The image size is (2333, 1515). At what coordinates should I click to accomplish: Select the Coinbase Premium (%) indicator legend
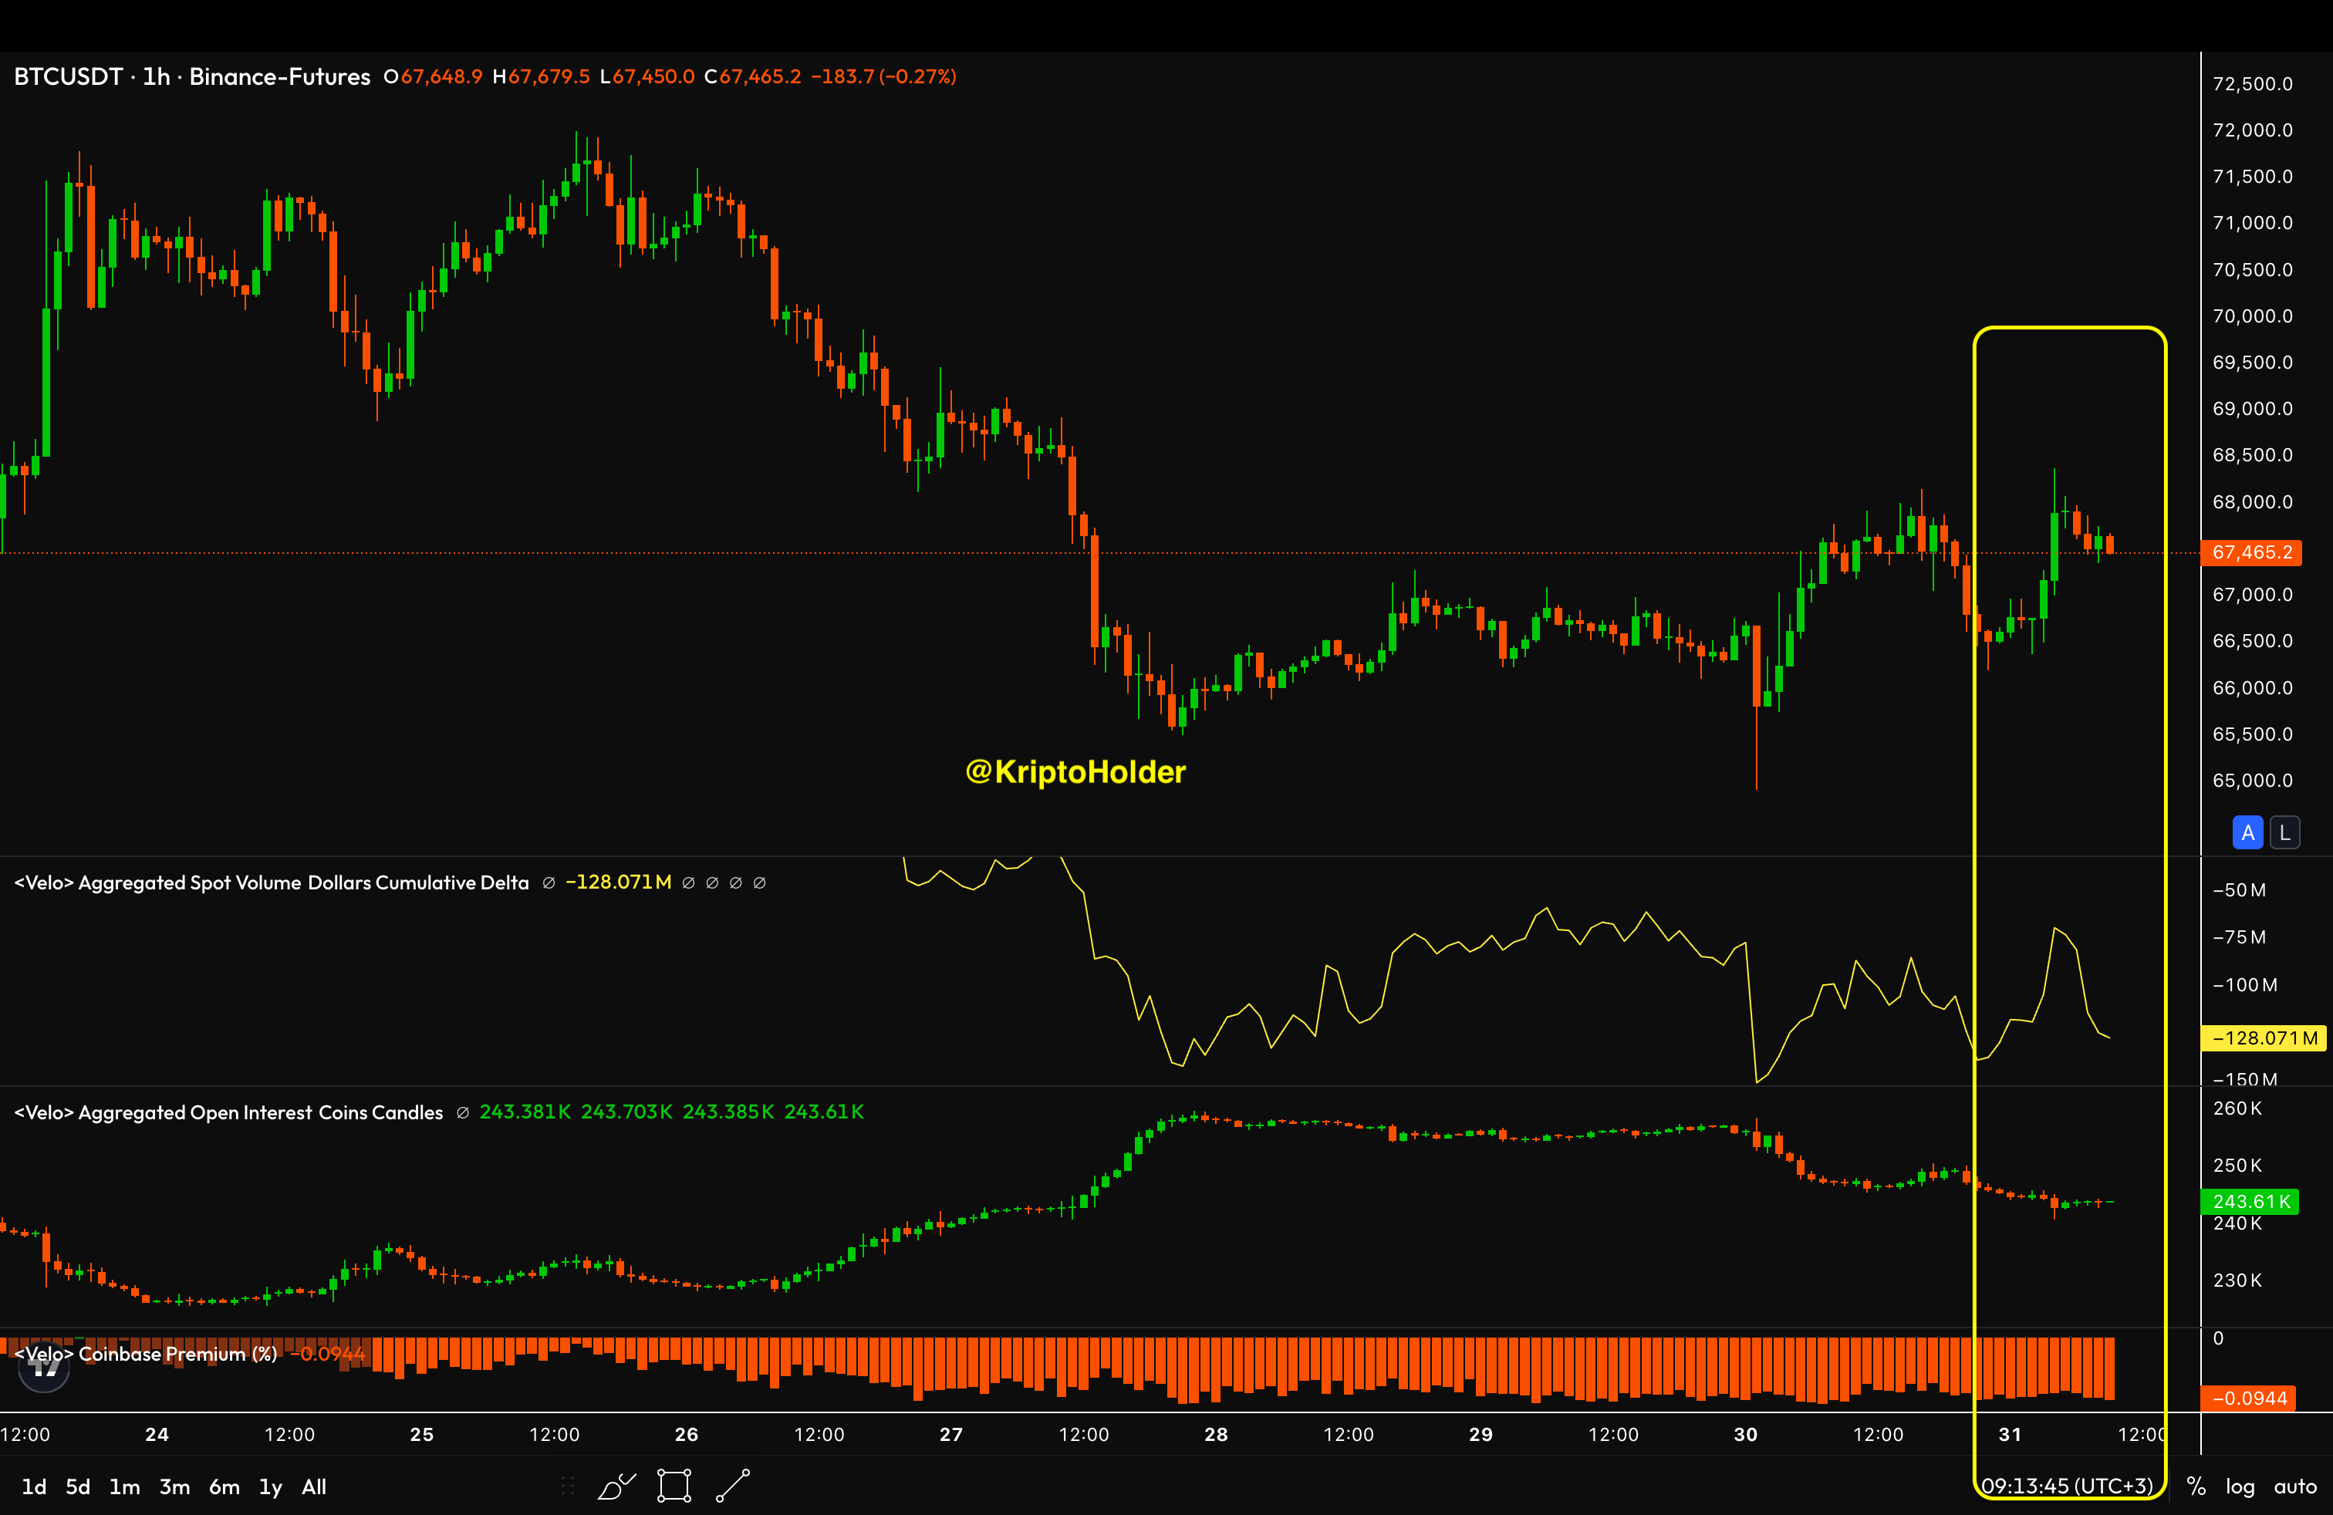[x=146, y=1355]
